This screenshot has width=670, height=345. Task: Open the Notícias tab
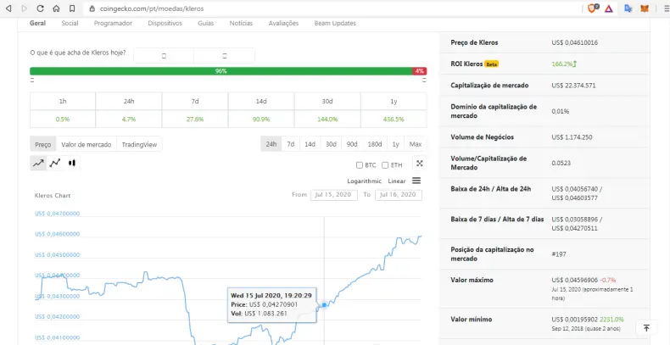[241, 23]
